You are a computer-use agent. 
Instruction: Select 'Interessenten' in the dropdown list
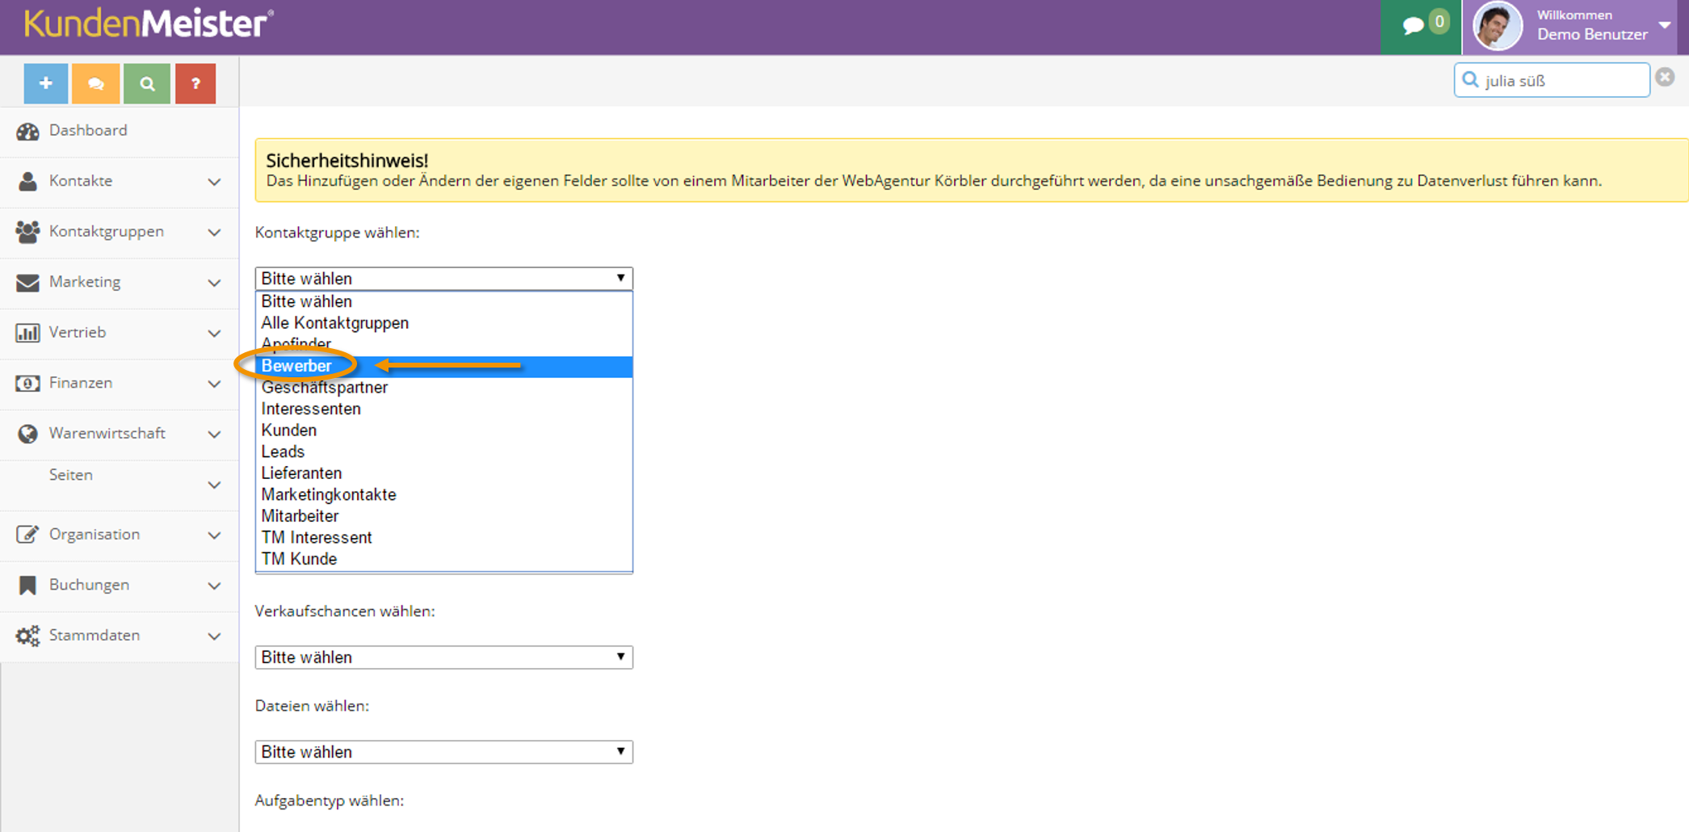click(x=443, y=409)
